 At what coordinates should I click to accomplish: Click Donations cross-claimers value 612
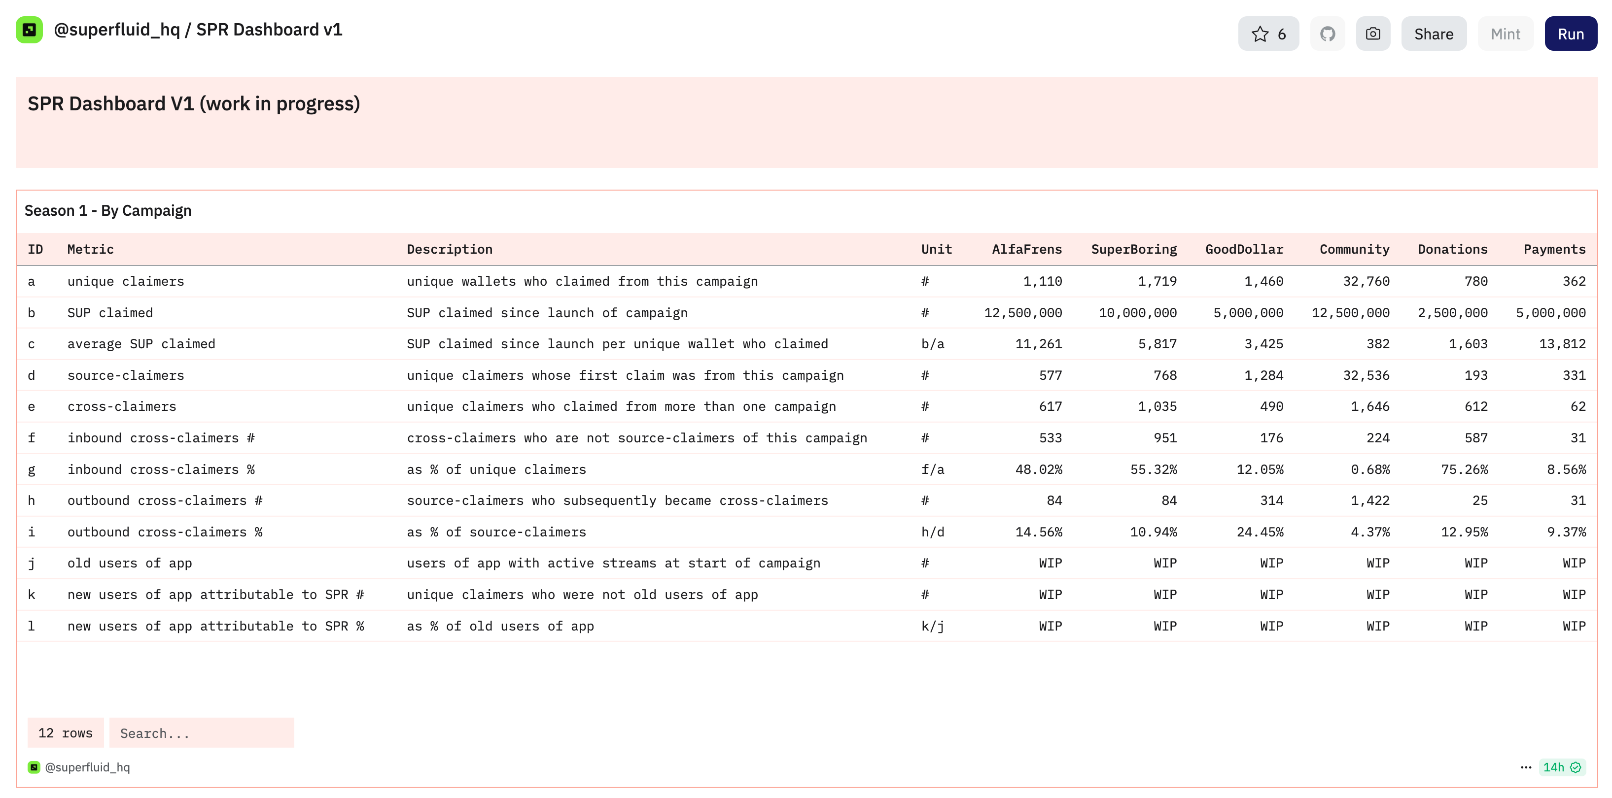click(1476, 406)
